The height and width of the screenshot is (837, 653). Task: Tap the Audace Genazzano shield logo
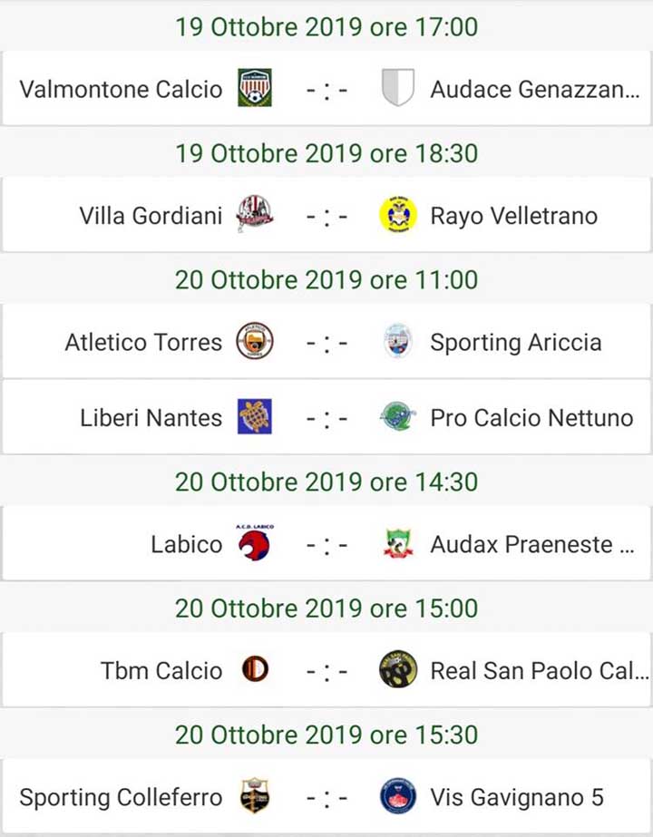398,88
